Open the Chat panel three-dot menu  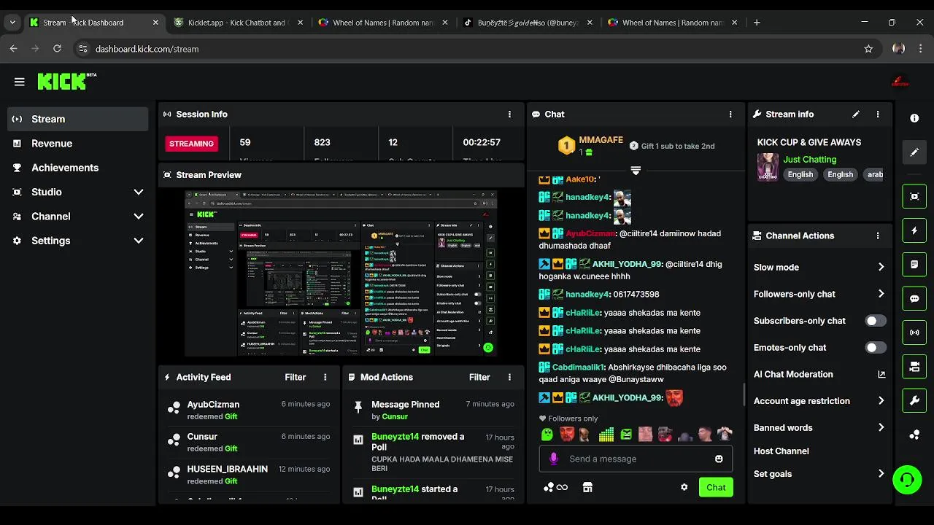coord(730,114)
